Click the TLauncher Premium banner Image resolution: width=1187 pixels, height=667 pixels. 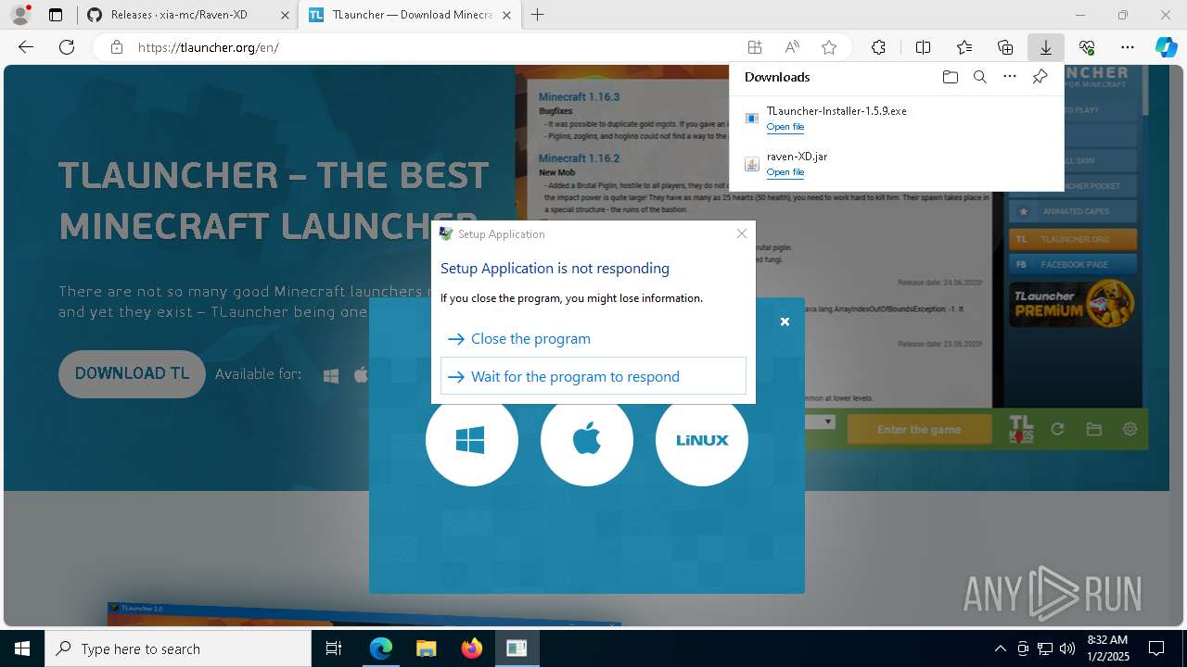coord(1072,304)
